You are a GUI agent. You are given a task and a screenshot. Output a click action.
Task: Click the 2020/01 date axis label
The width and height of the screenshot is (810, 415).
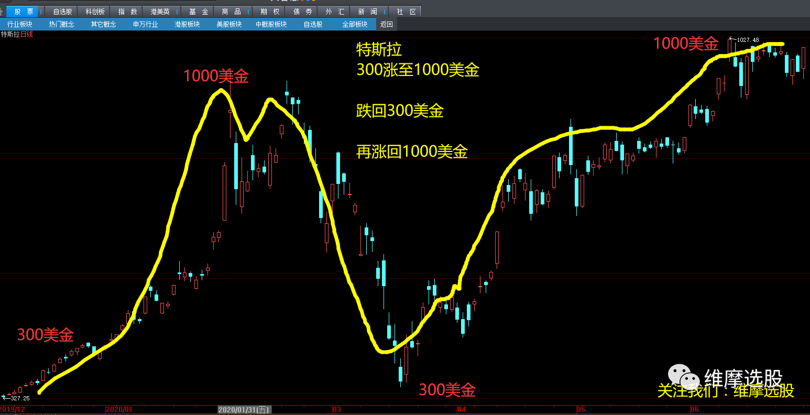pyautogui.click(x=119, y=409)
